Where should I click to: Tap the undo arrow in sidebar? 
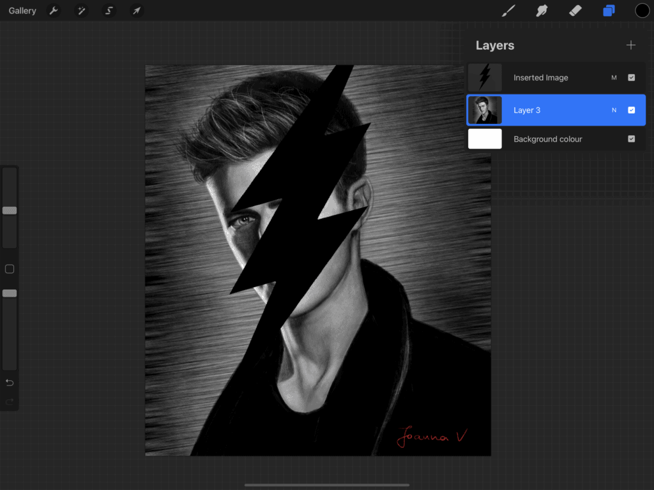(x=10, y=382)
